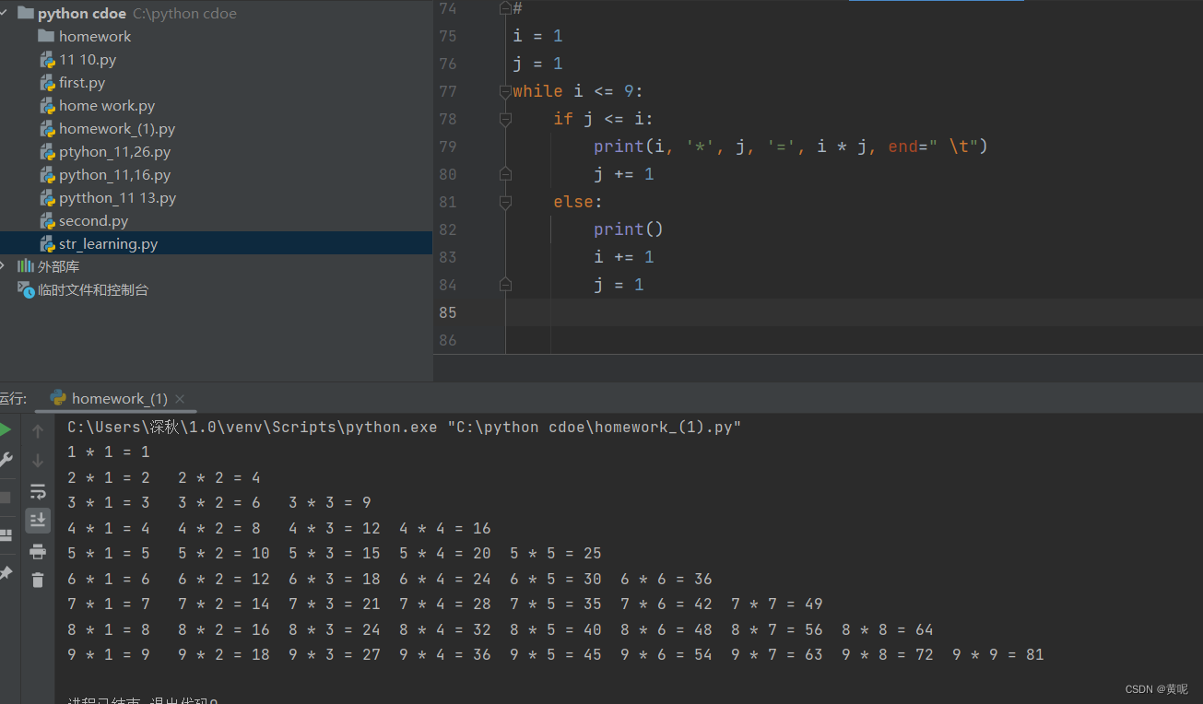Click the fold end marker at line 80
1203x704 pixels.
coord(505,174)
